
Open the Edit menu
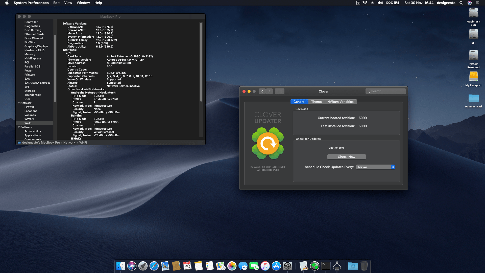coord(56,3)
